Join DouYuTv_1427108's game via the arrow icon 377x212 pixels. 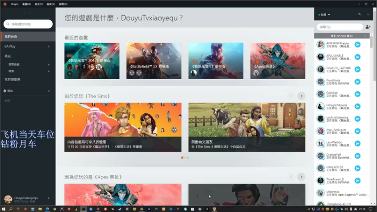(x=358, y=69)
